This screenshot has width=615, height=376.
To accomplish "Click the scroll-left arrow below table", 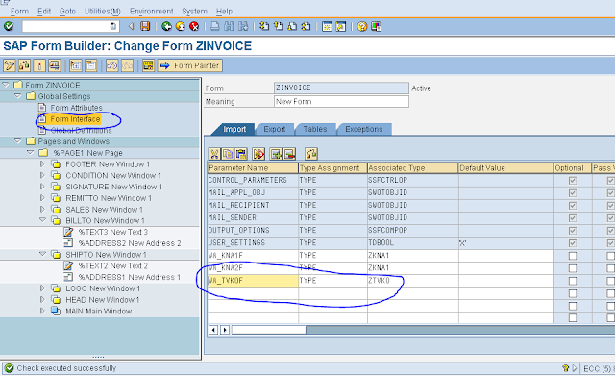I will point(213,330).
